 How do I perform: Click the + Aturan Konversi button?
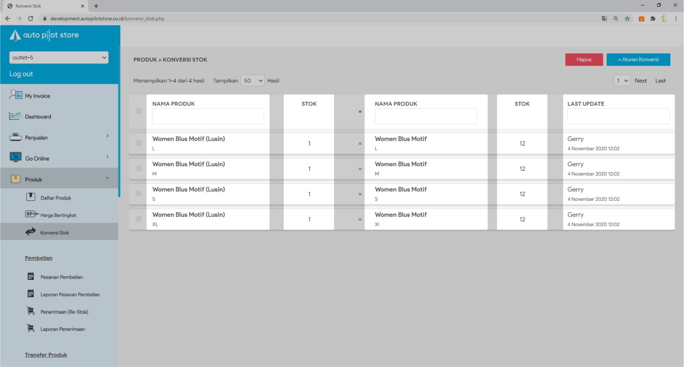click(638, 60)
